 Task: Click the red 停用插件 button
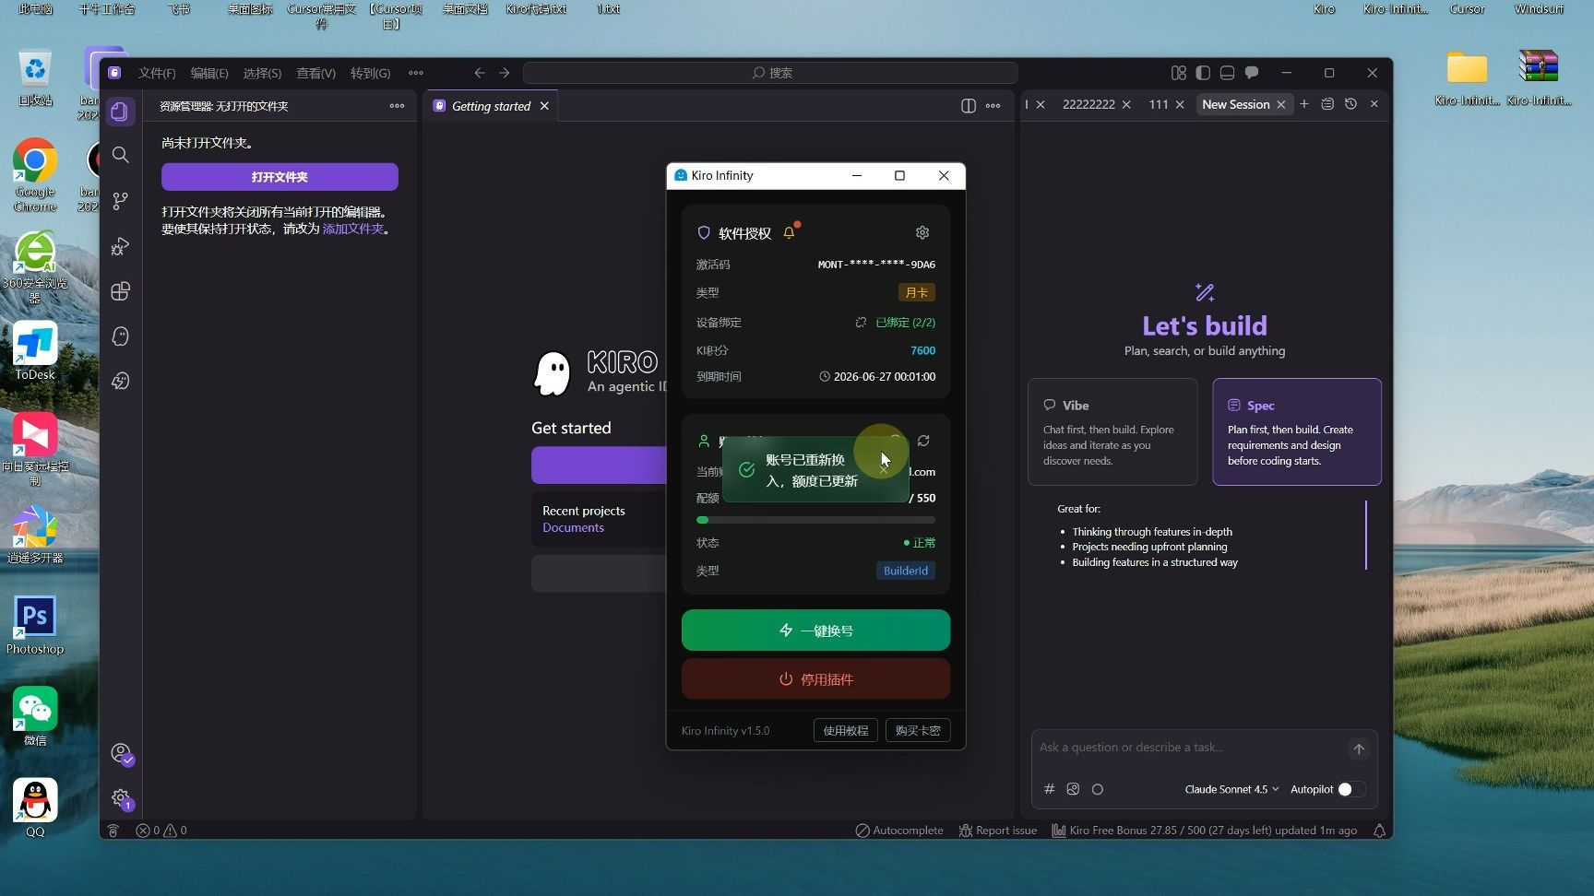click(815, 679)
